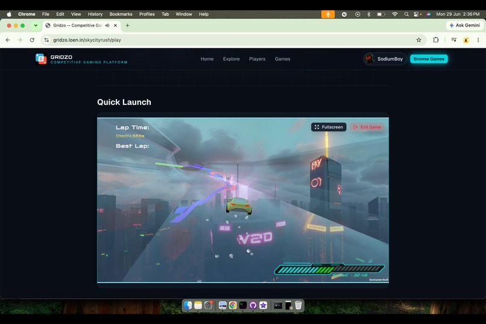
Task: Click the Ask Gemini button
Action: (464, 25)
